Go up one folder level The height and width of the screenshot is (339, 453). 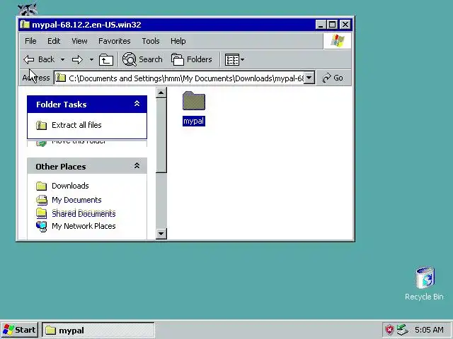click(106, 59)
